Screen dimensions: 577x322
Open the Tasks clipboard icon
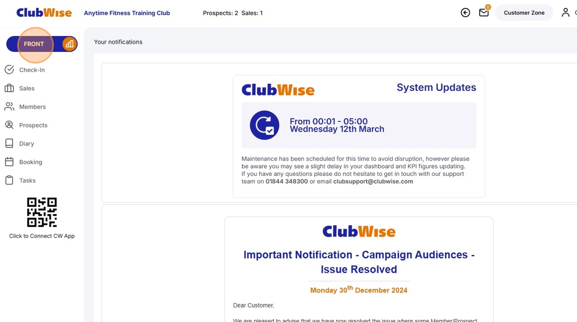point(9,180)
